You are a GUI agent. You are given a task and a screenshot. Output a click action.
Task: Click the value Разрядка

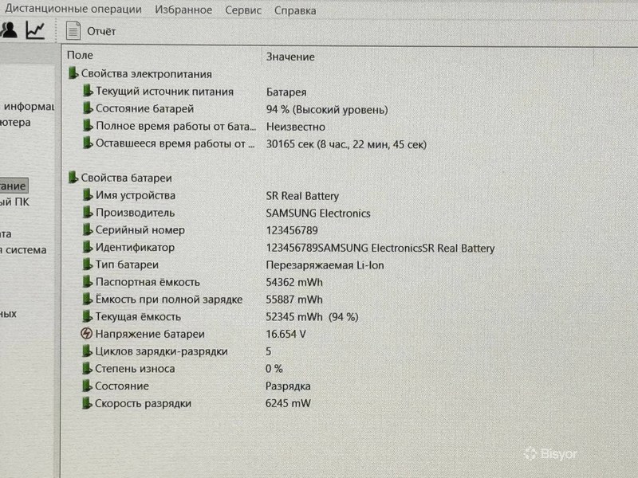[x=288, y=386]
